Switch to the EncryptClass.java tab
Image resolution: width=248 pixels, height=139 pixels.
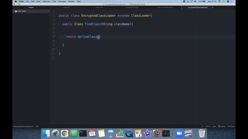point(132,7)
